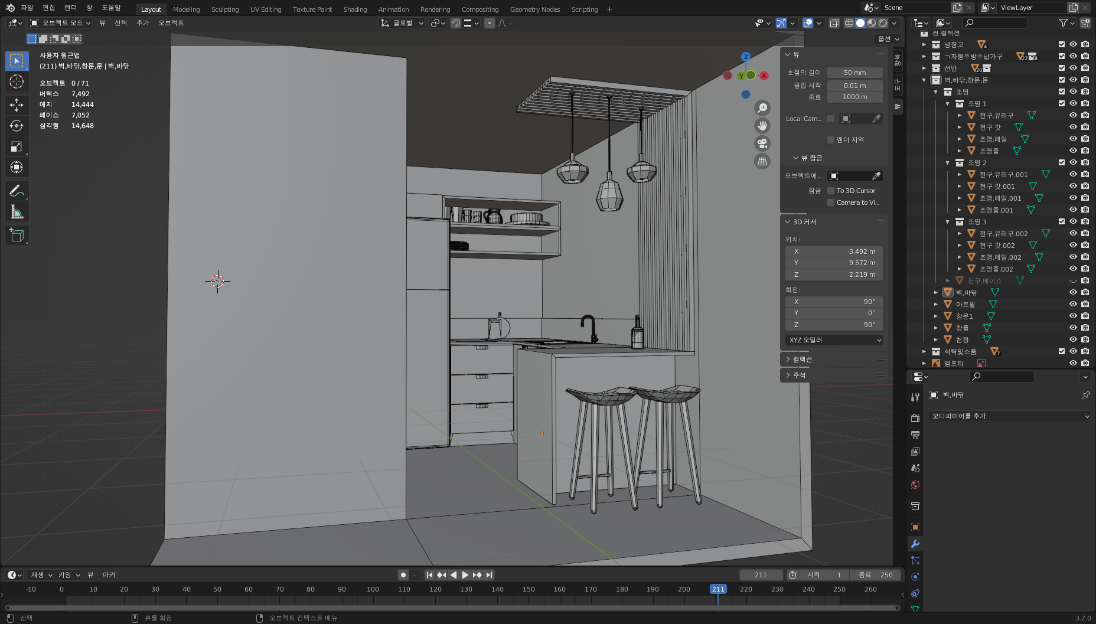Uncheck the 조명 2 collection checkbox

coord(1061,162)
